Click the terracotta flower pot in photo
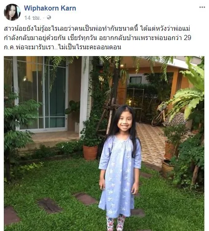 point(90,153)
